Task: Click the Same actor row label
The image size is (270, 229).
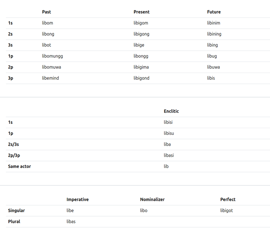Action: coord(20,166)
